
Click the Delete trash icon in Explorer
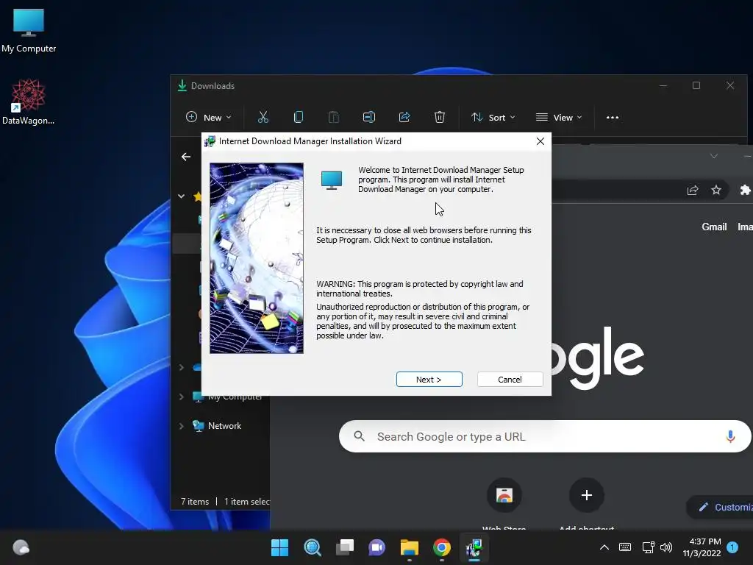coord(440,117)
